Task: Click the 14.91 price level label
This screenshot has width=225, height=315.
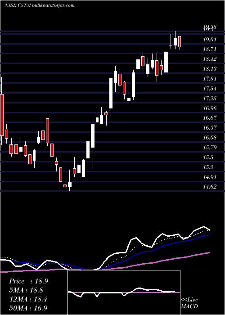Action: point(210,177)
